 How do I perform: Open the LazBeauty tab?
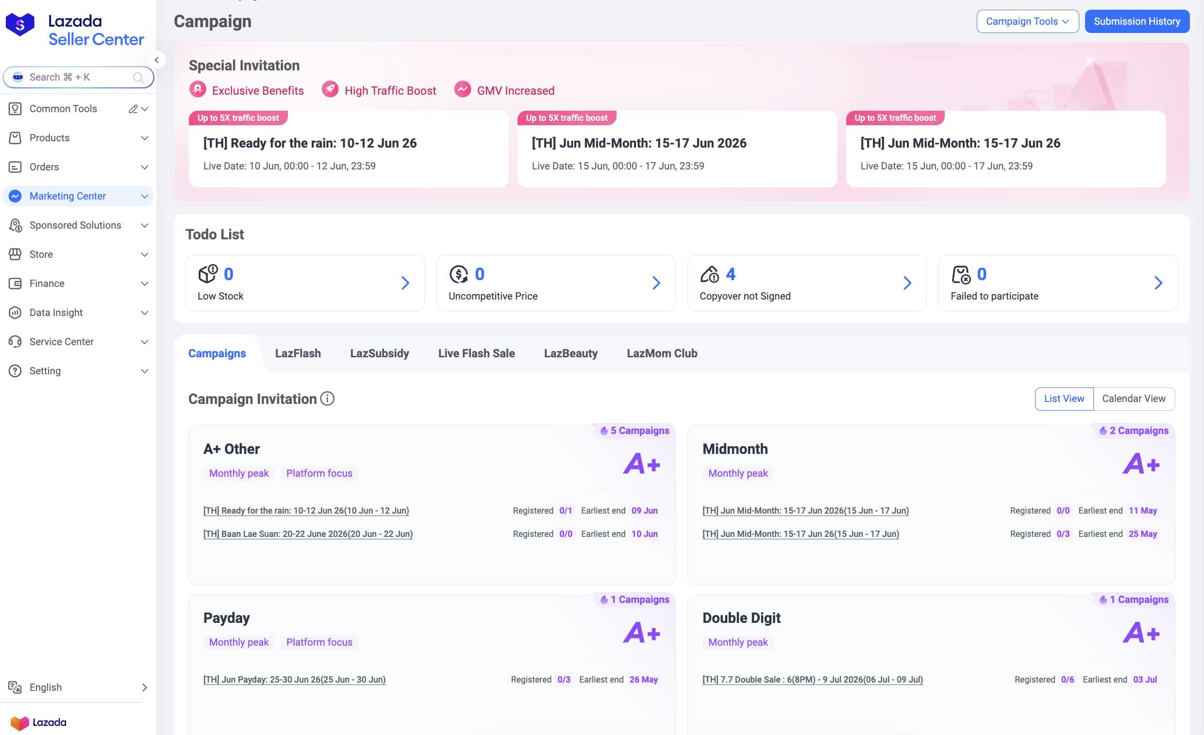click(x=571, y=353)
